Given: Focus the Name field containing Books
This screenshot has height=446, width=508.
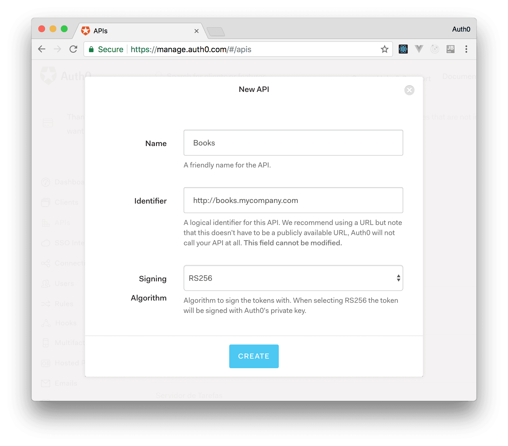Looking at the screenshot, I should [x=293, y=143].
